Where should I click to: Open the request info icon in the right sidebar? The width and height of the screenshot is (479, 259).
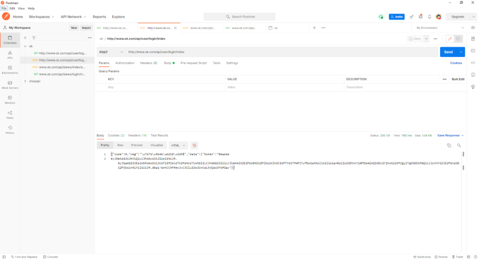[473, 75]
